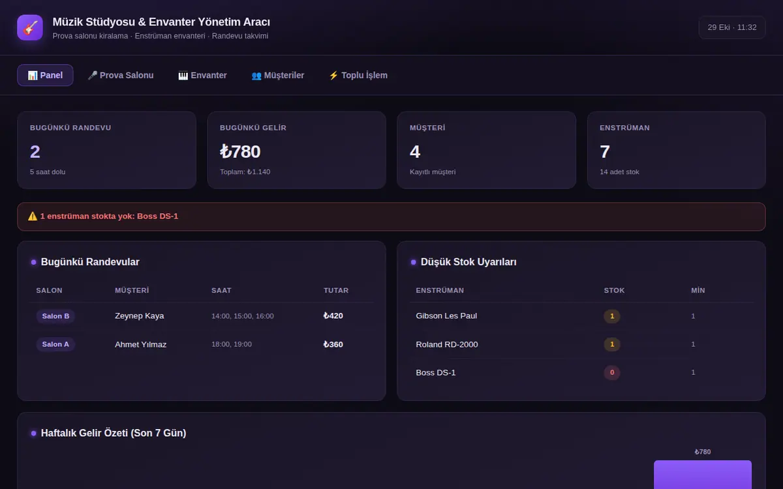
Task: Click the 14:00, 15:00, 16:00 time cell
Action: pos(243,316)
